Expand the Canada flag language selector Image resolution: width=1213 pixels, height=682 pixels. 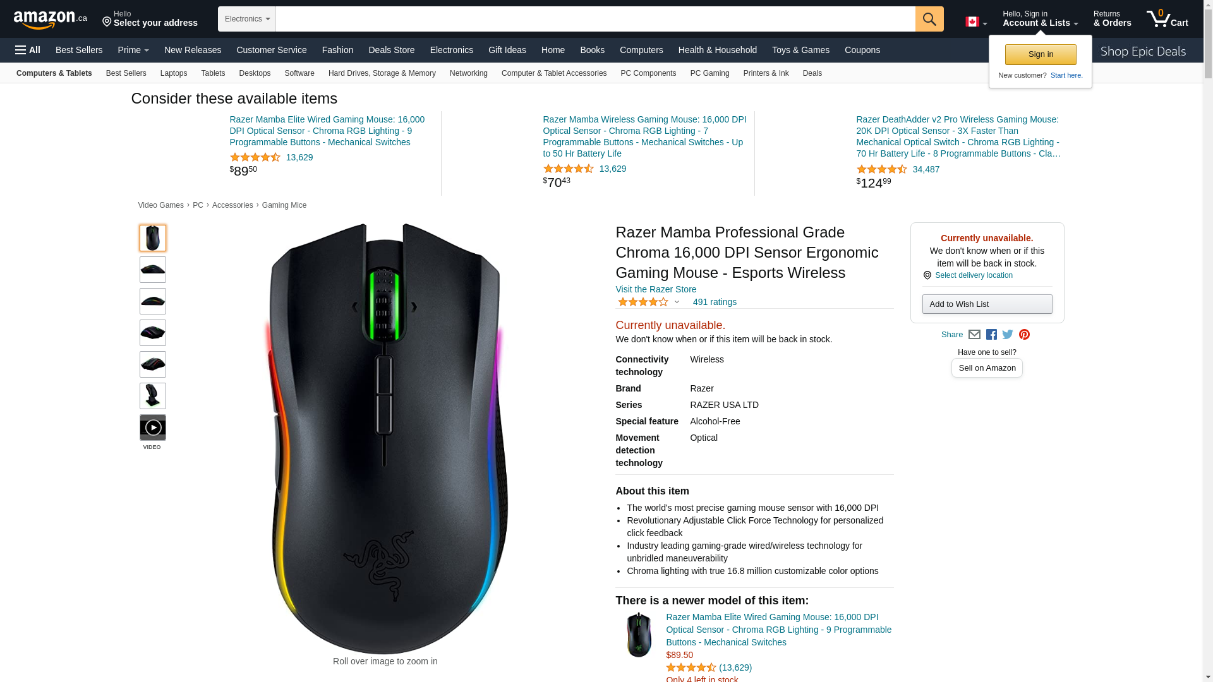(976, 22)
